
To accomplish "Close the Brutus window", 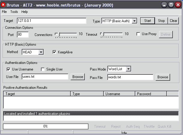I will [178, 5].
